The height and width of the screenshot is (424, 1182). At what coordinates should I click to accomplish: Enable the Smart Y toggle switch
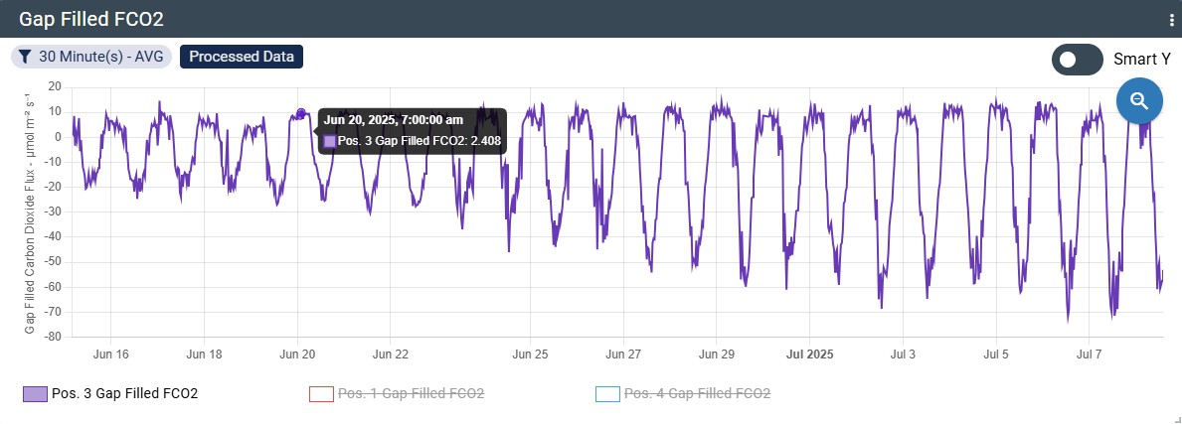[1077, 60]
